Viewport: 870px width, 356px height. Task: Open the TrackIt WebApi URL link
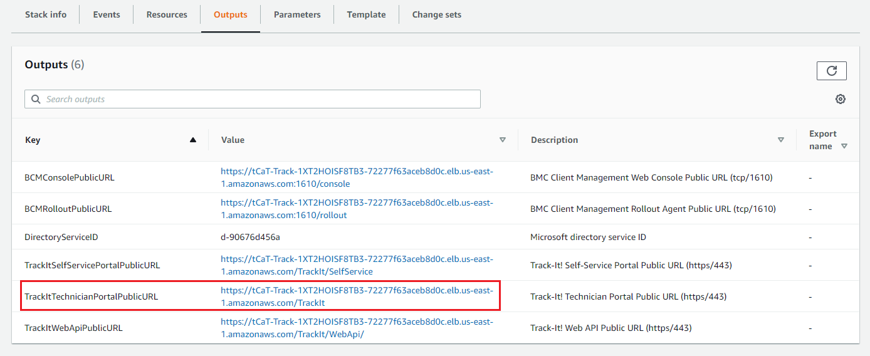point(357,328)
